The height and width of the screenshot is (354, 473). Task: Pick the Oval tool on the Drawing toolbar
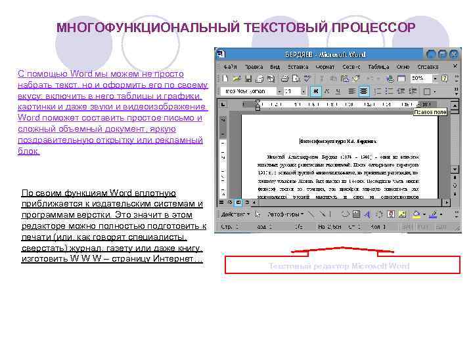pos(345,214)
